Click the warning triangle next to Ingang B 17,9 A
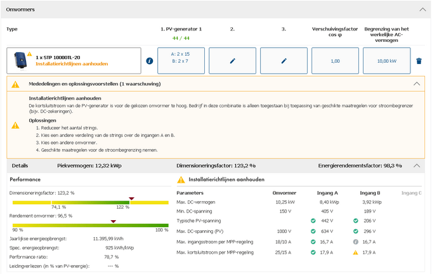This screenshot has width=432, height=274. coord(357,252)
